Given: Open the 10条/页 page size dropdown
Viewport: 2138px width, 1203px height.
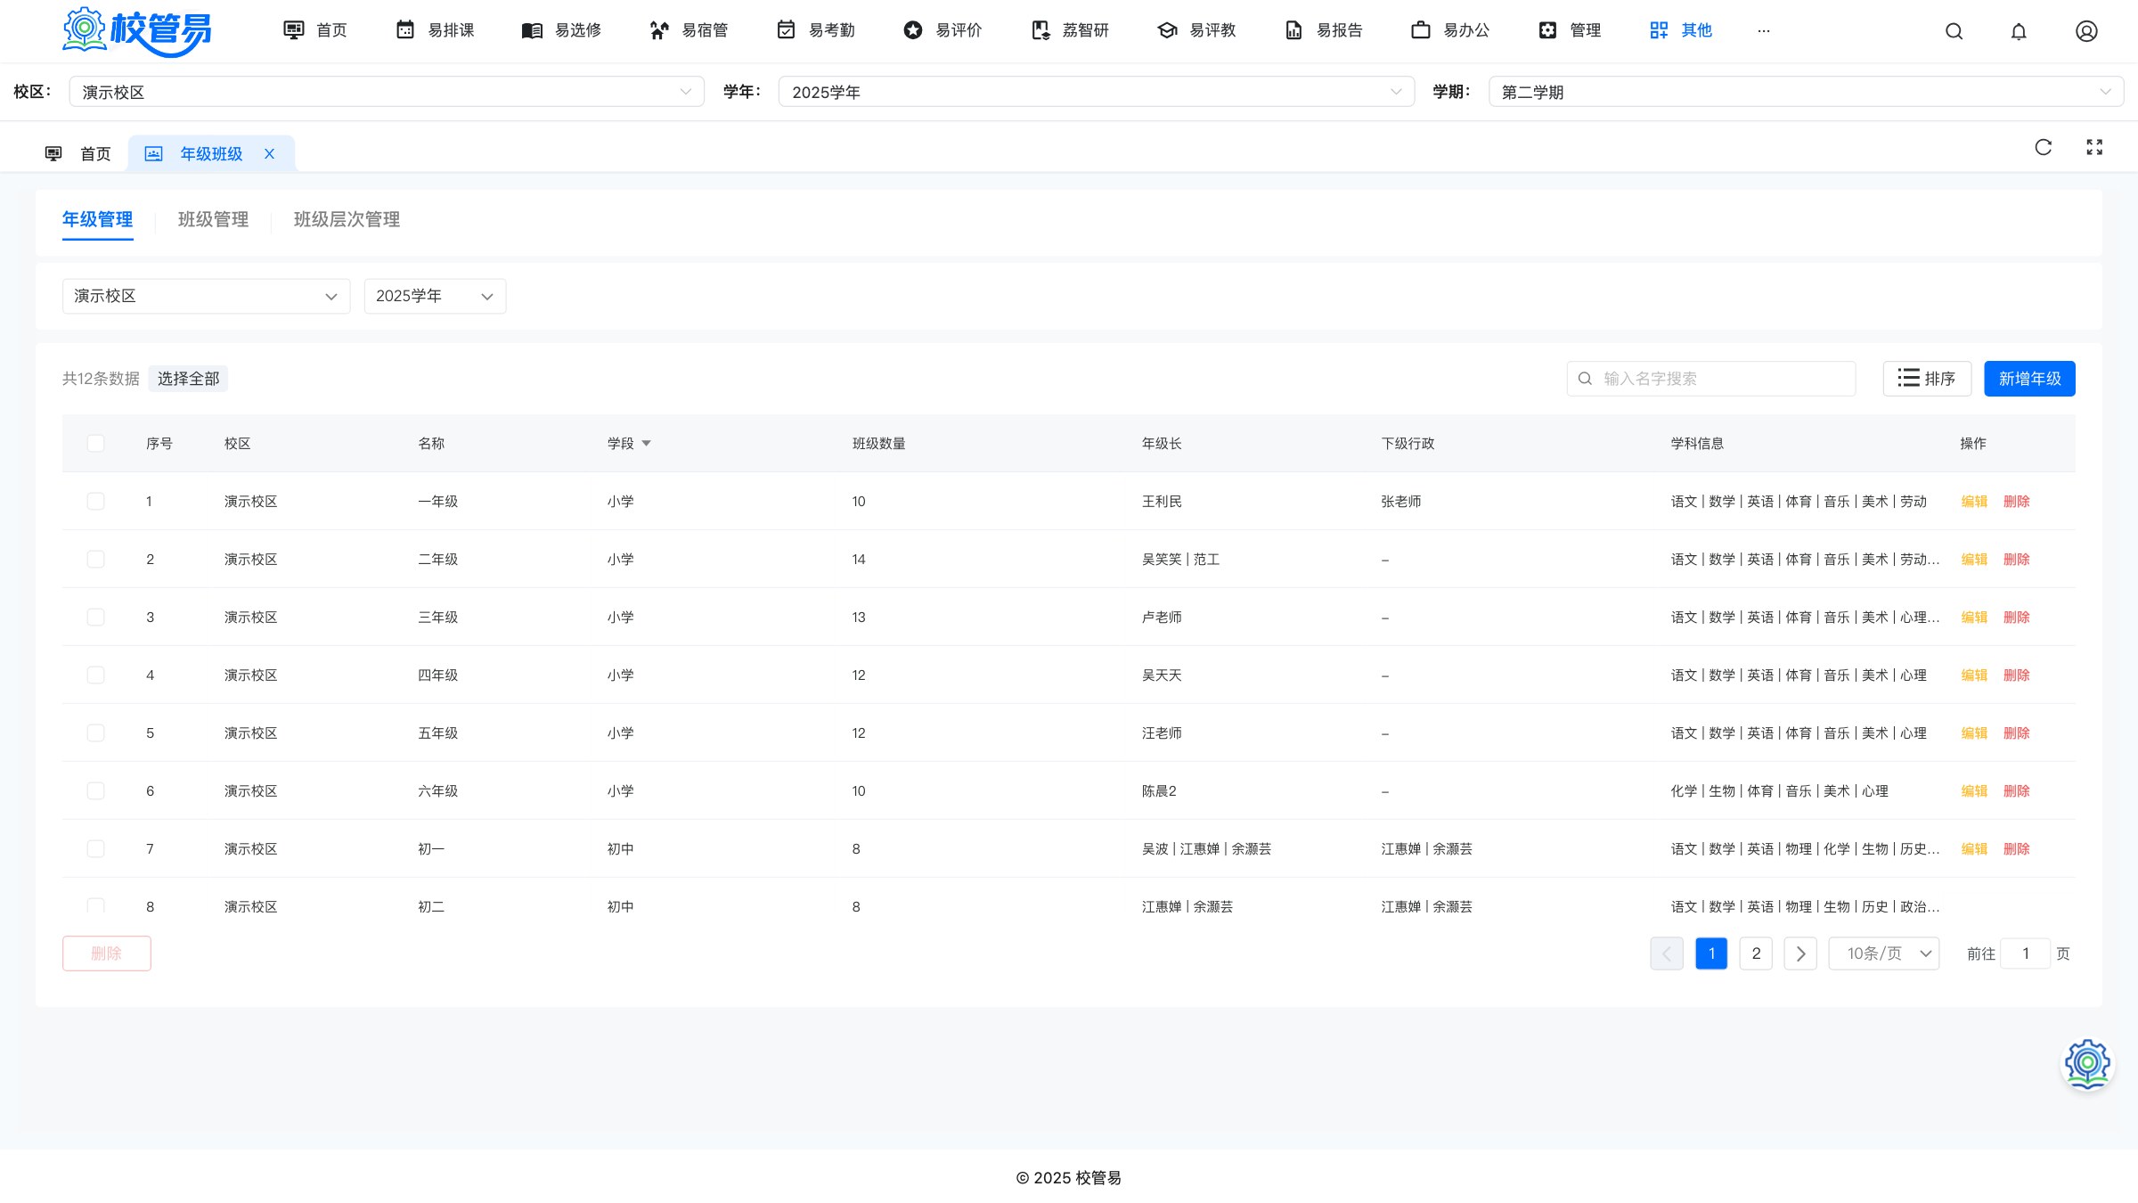Looking at the screenshot, I should (x=1884, y=953).
